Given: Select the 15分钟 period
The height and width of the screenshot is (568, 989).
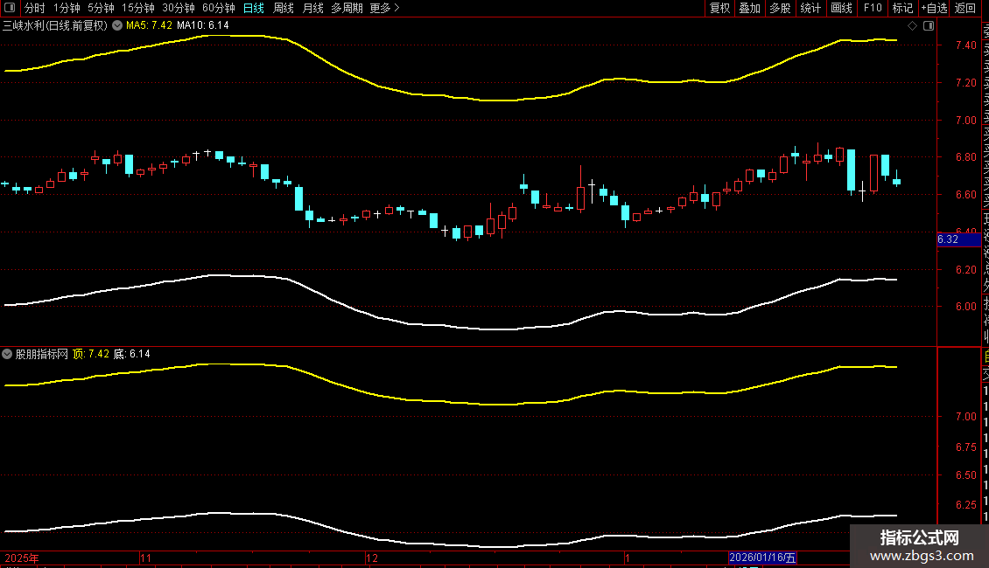Looking at the screenshot, I should tap(137, 8).
